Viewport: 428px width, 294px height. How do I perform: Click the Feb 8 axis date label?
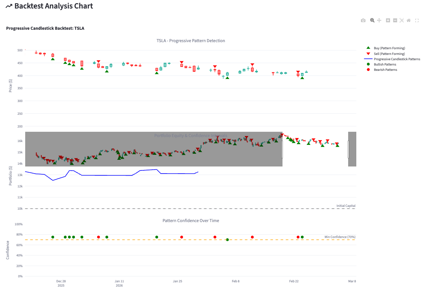pyautogui.click(x=235, y=281)
